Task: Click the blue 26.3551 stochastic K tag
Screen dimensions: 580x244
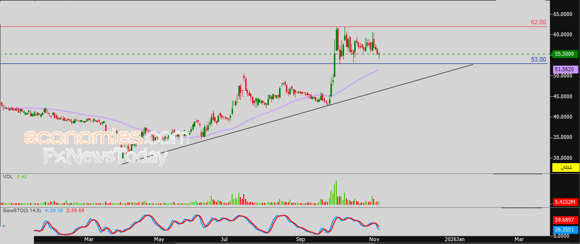Action: tap(565, 229)
